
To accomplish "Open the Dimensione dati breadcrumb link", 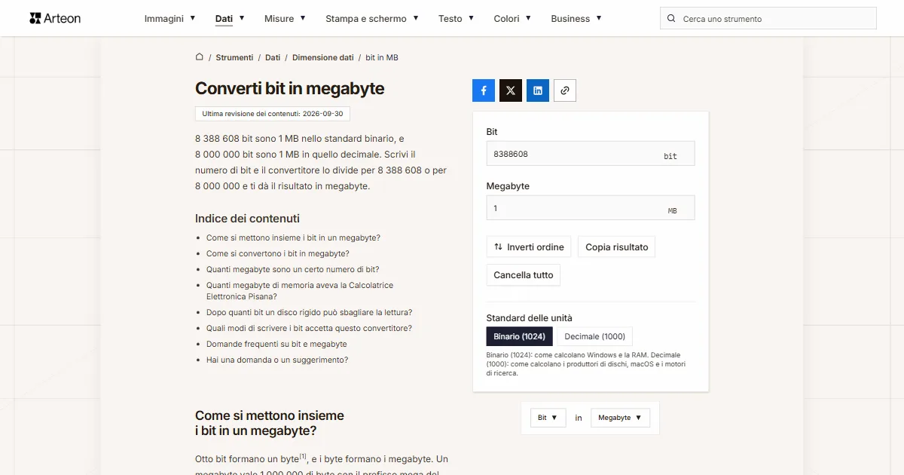I will coord(323,57).
